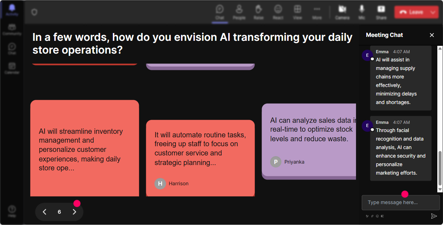
Task: Select the streamline inventory management card
Action: tap(84, 148)
